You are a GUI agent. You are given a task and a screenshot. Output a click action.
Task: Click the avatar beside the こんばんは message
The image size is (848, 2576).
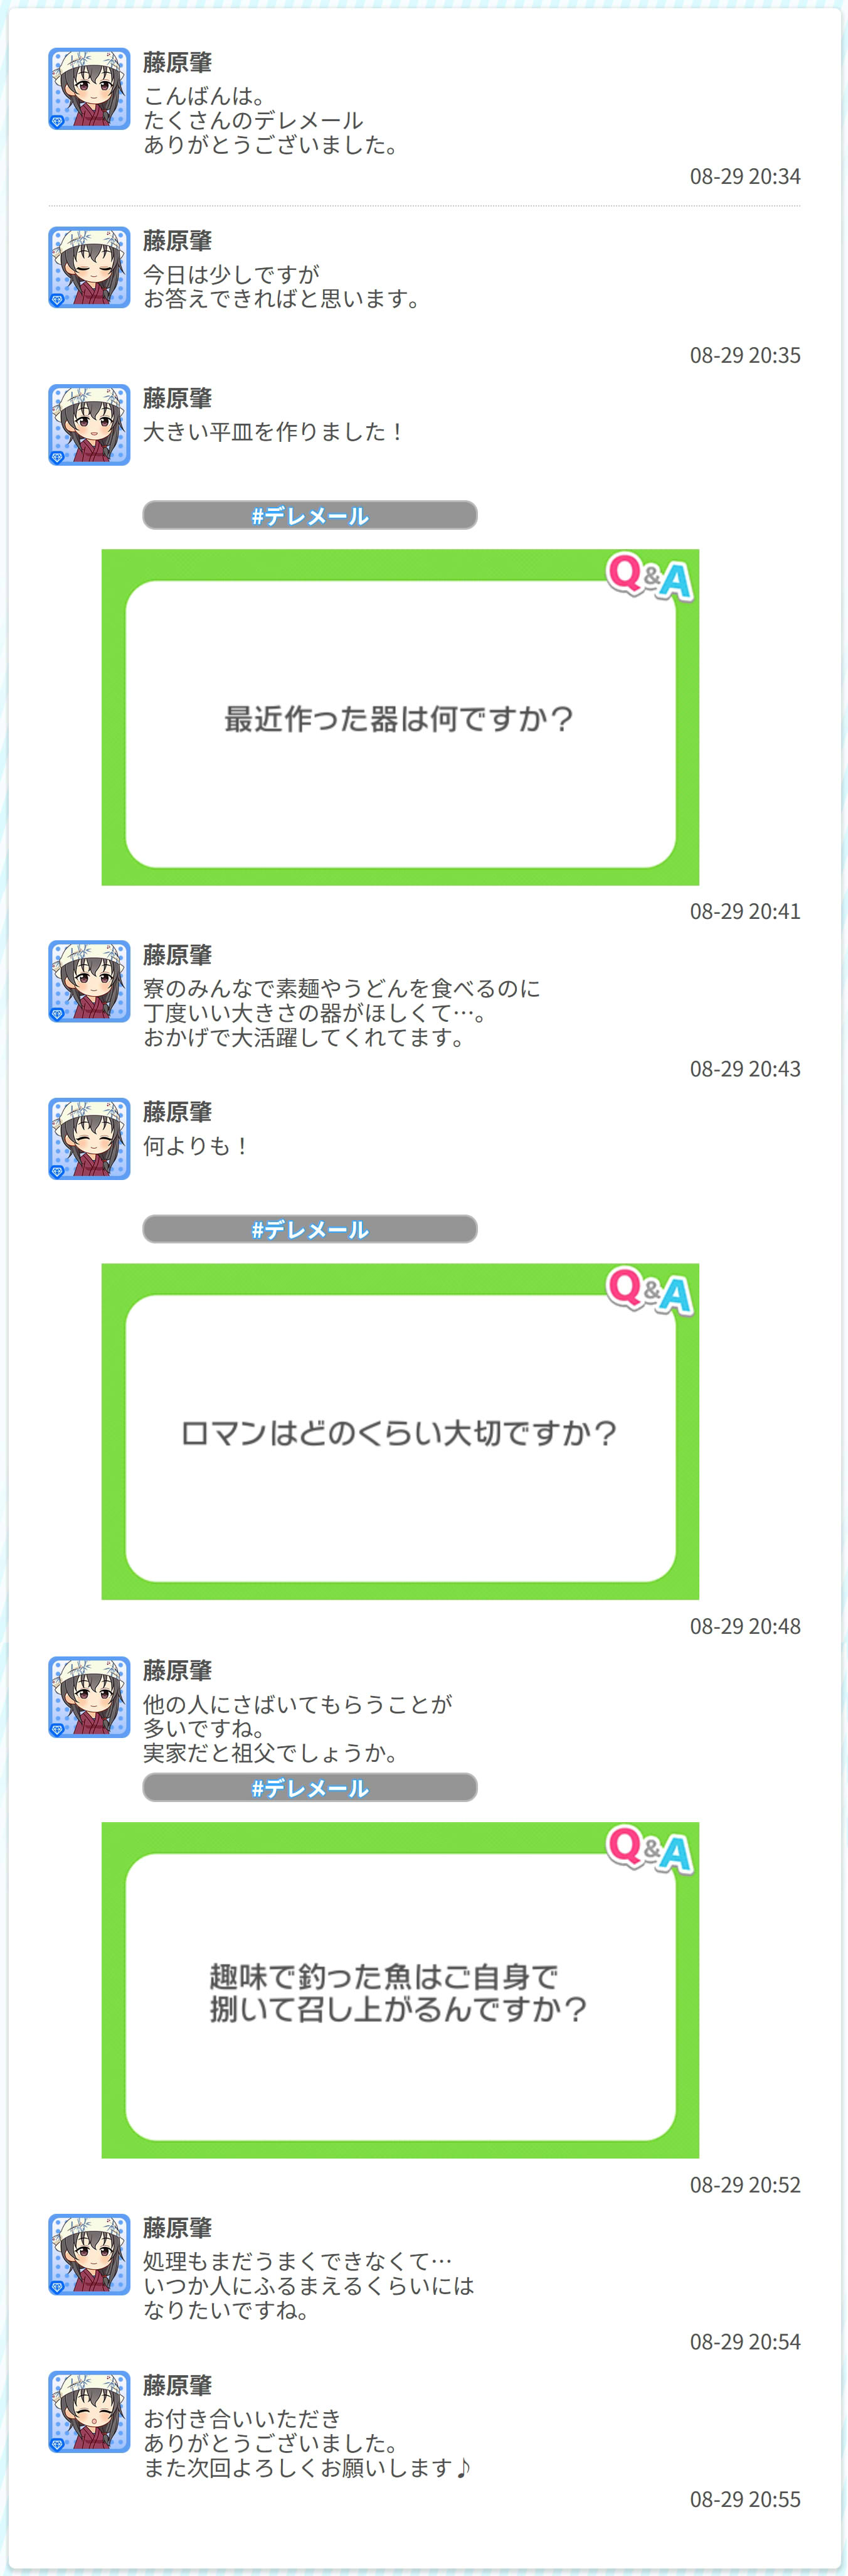(x=89, y=89)
